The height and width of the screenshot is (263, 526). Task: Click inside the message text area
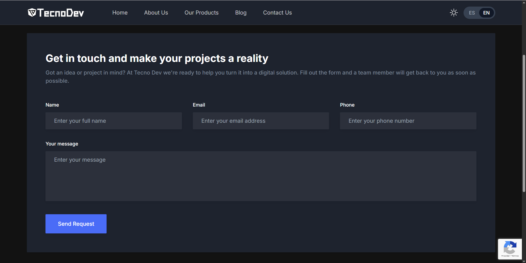click(x=261, y=176)
